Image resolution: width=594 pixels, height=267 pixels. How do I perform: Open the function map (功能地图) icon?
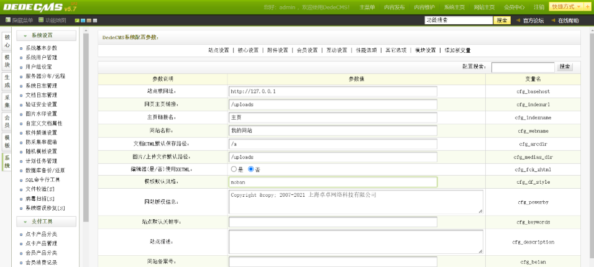pyautogui.click(x=42, y=20)
